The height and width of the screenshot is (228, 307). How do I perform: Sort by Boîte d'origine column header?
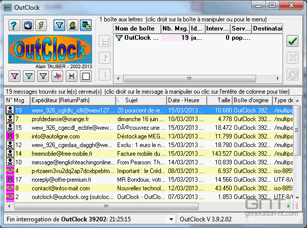[253, 100]
